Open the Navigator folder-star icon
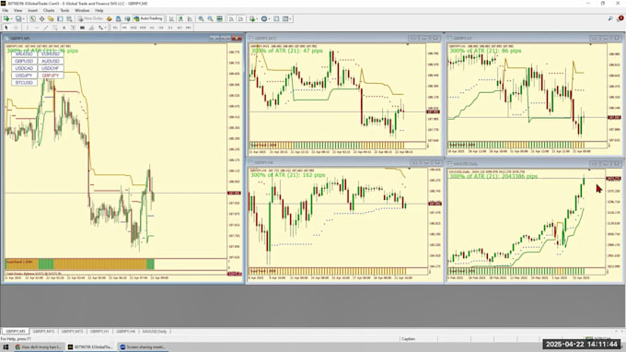Screen dimensions: 626x352 [51, 18]
